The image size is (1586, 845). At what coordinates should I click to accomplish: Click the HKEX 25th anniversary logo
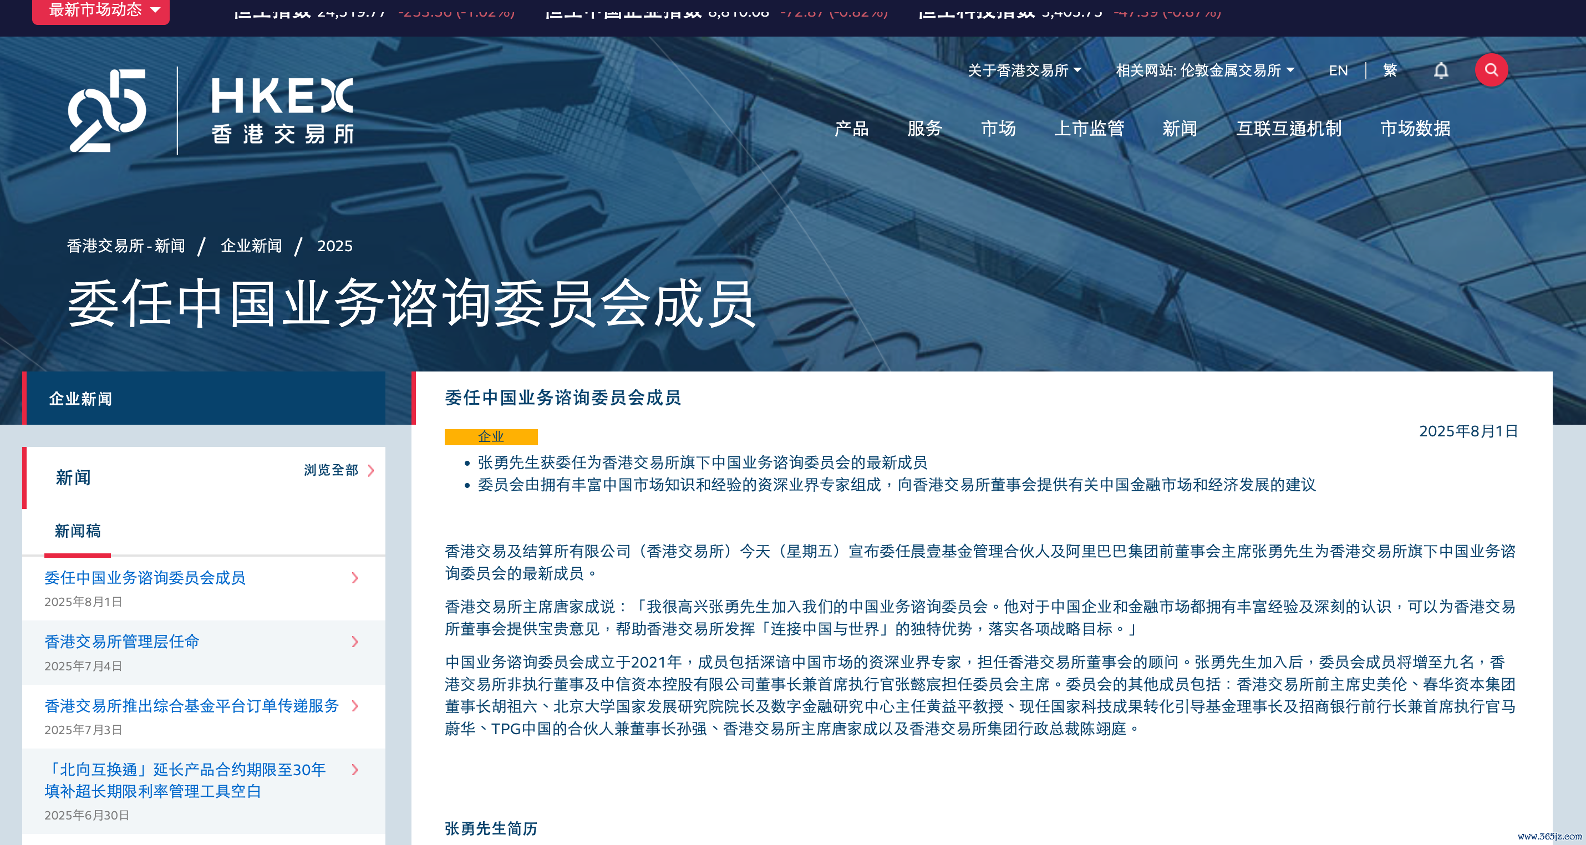point(107,111)
